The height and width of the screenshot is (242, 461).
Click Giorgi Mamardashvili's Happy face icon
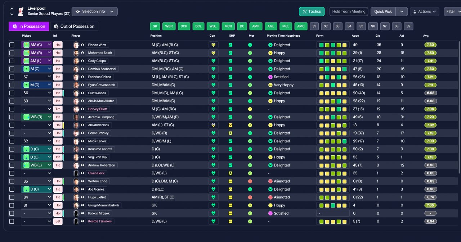click(270, 205)
